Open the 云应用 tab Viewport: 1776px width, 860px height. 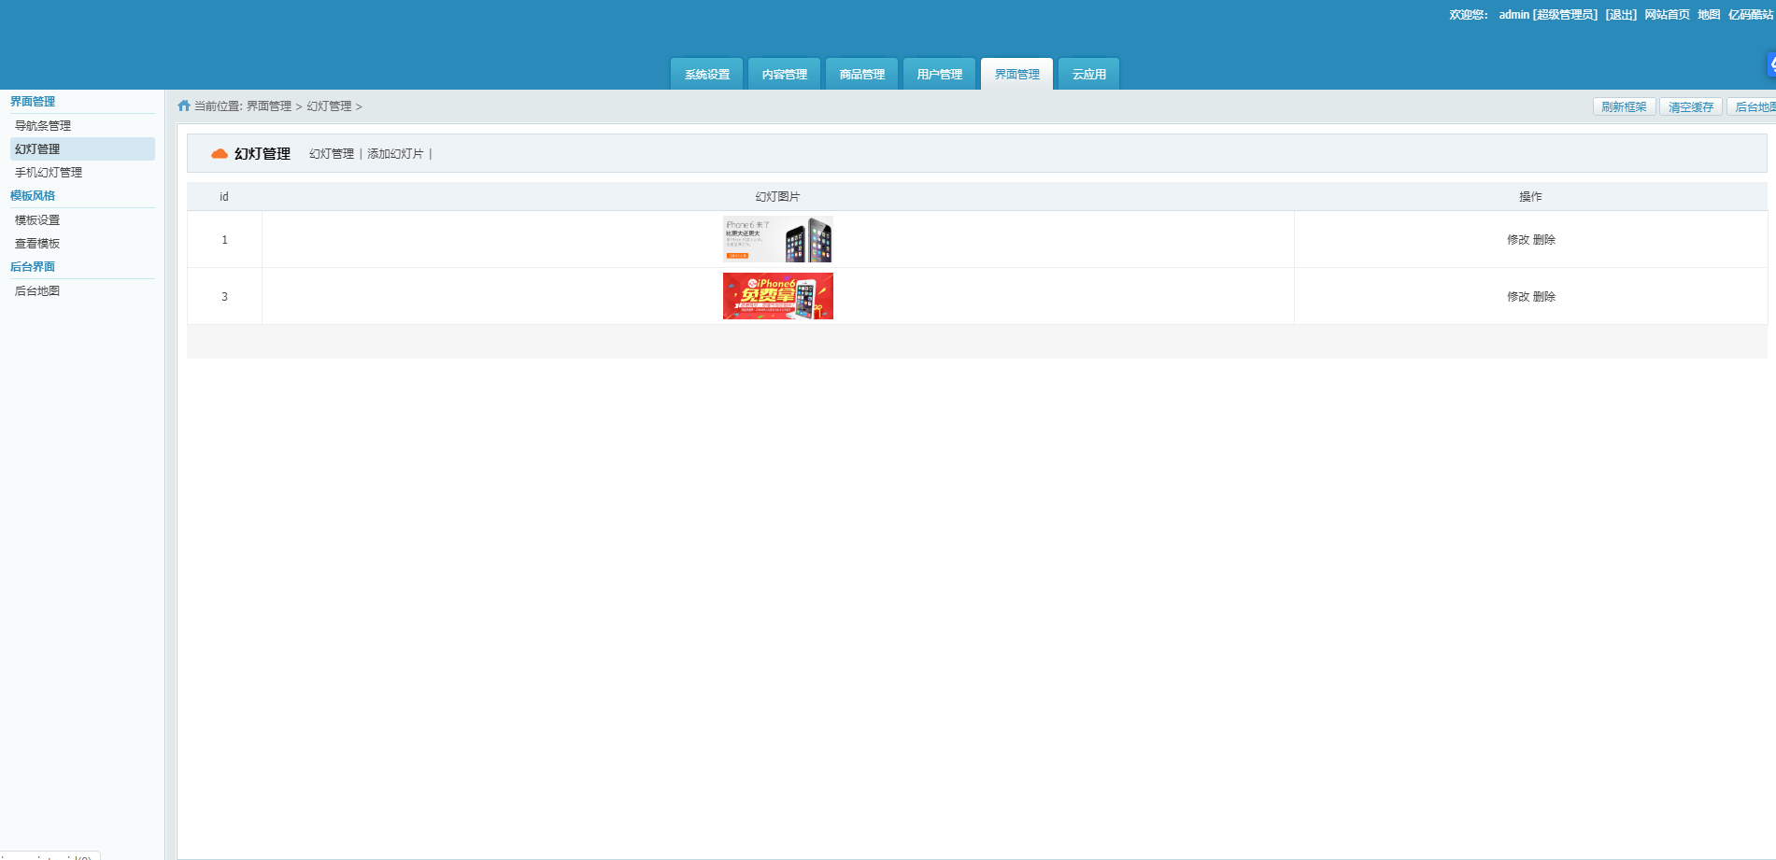(x=1088, y=75)
